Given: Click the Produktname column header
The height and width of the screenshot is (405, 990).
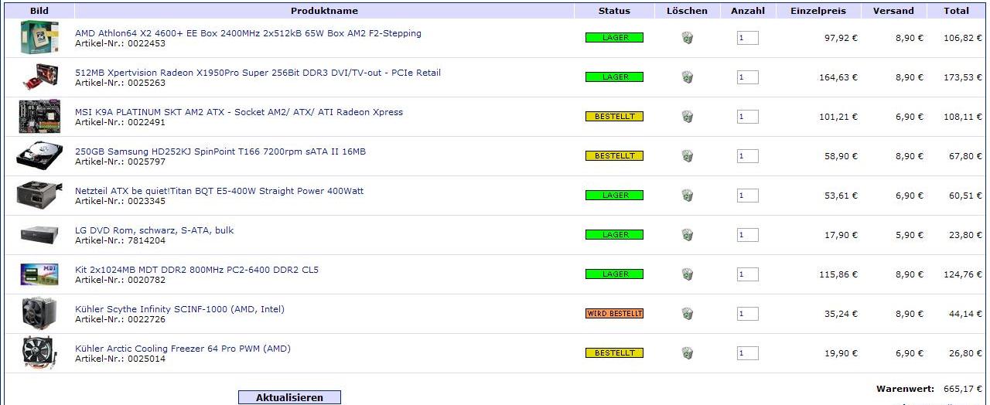Looking at the screenshot, I should click(x=324, y=11).
